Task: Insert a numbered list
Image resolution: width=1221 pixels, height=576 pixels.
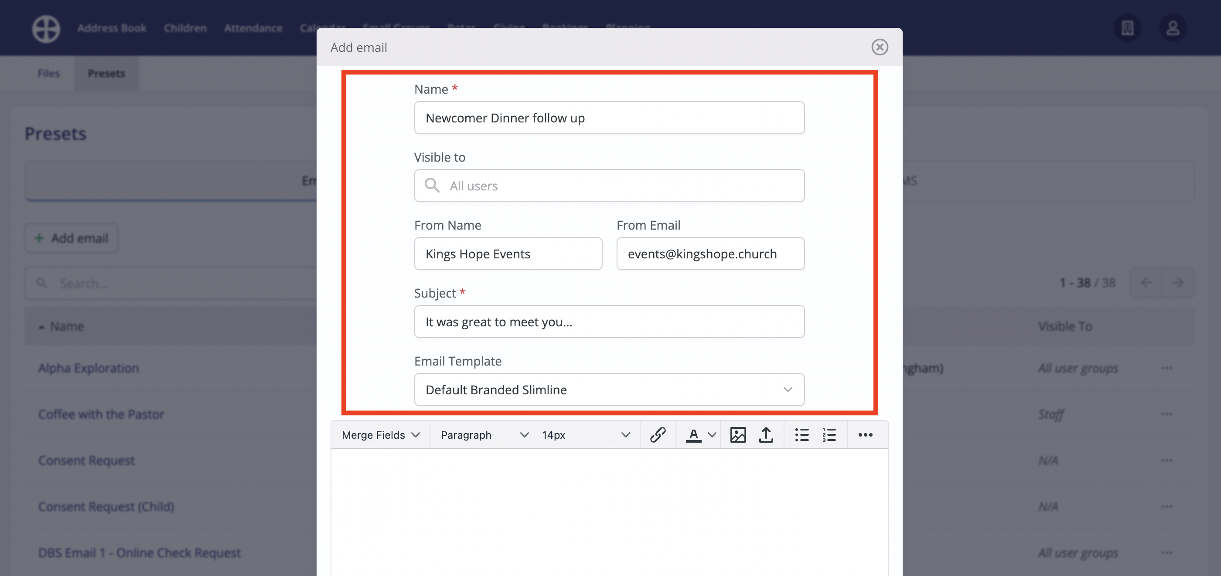Action: click(x=829, y=434)
